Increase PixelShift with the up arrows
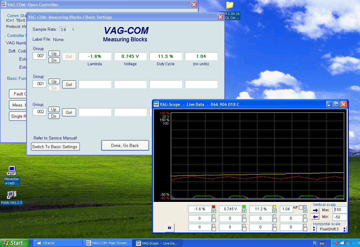 [x=344, y=229]
